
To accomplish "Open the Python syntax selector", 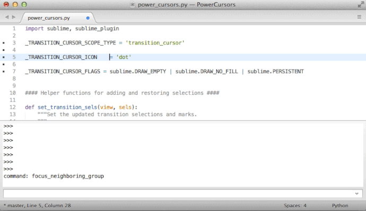I will 340,206.
